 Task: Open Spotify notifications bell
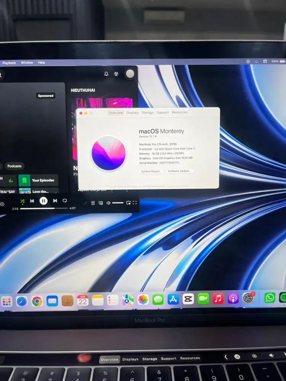[106, 74]
